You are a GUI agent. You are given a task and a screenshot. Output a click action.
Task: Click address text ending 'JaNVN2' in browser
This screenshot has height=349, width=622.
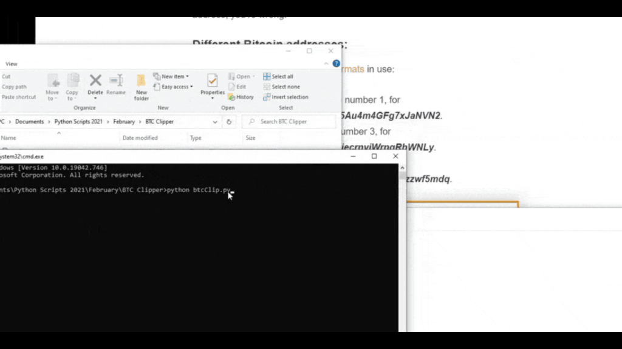(x=391, y=116)
